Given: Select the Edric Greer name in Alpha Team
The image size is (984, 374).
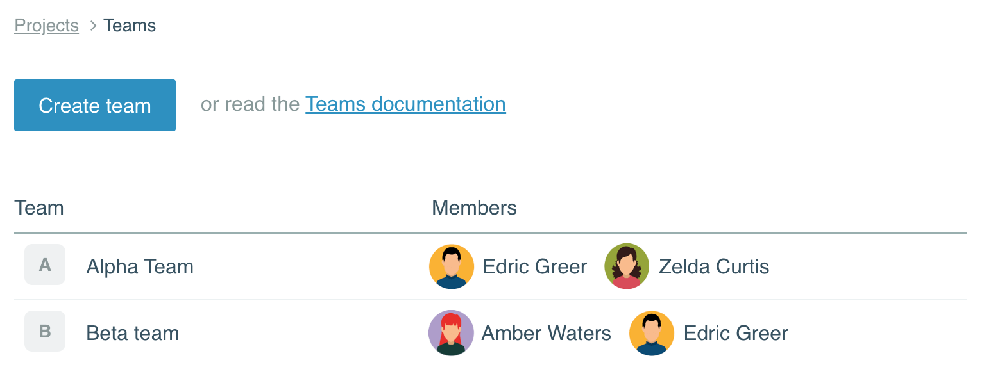Looking at the screenshot, I should point(535,266).
